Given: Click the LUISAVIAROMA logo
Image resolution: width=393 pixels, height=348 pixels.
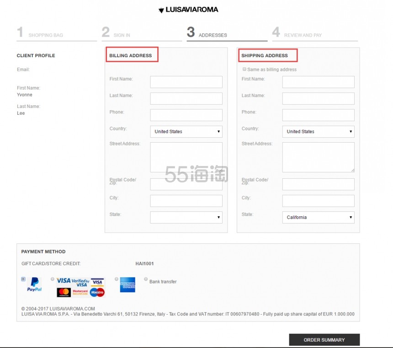Looking at the screenshot, I should pos(188,10).
